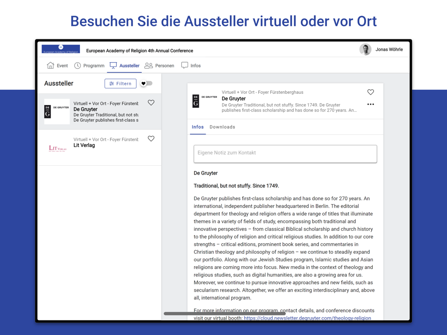Toggle the favorites-only heart switch
The width and height of the screenshot is (447, 335).
[147, 84]
